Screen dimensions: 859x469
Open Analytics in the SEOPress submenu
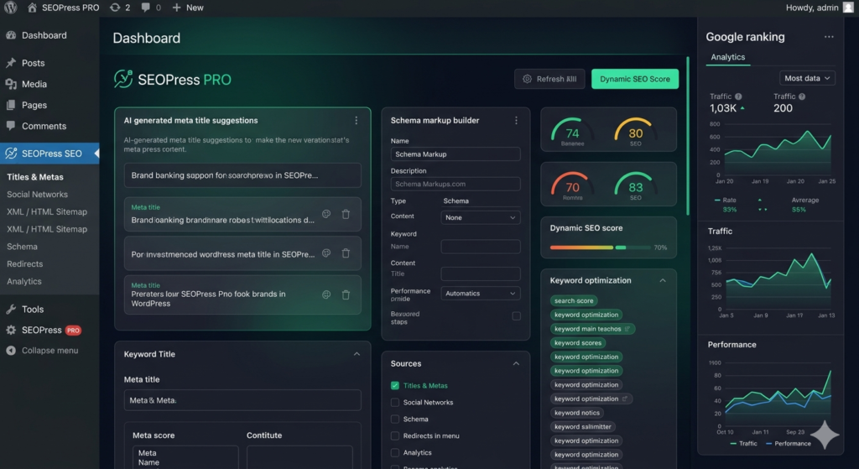pyautogui.click(x=24, y=282)
